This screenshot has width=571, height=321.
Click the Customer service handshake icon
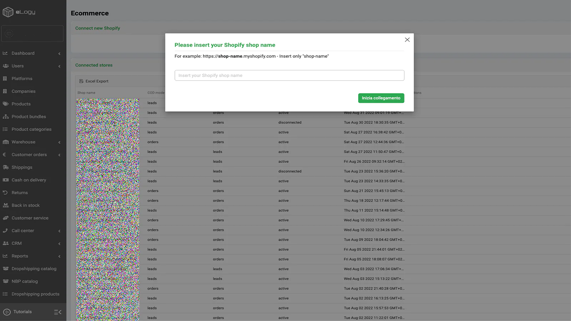point(5,218)
